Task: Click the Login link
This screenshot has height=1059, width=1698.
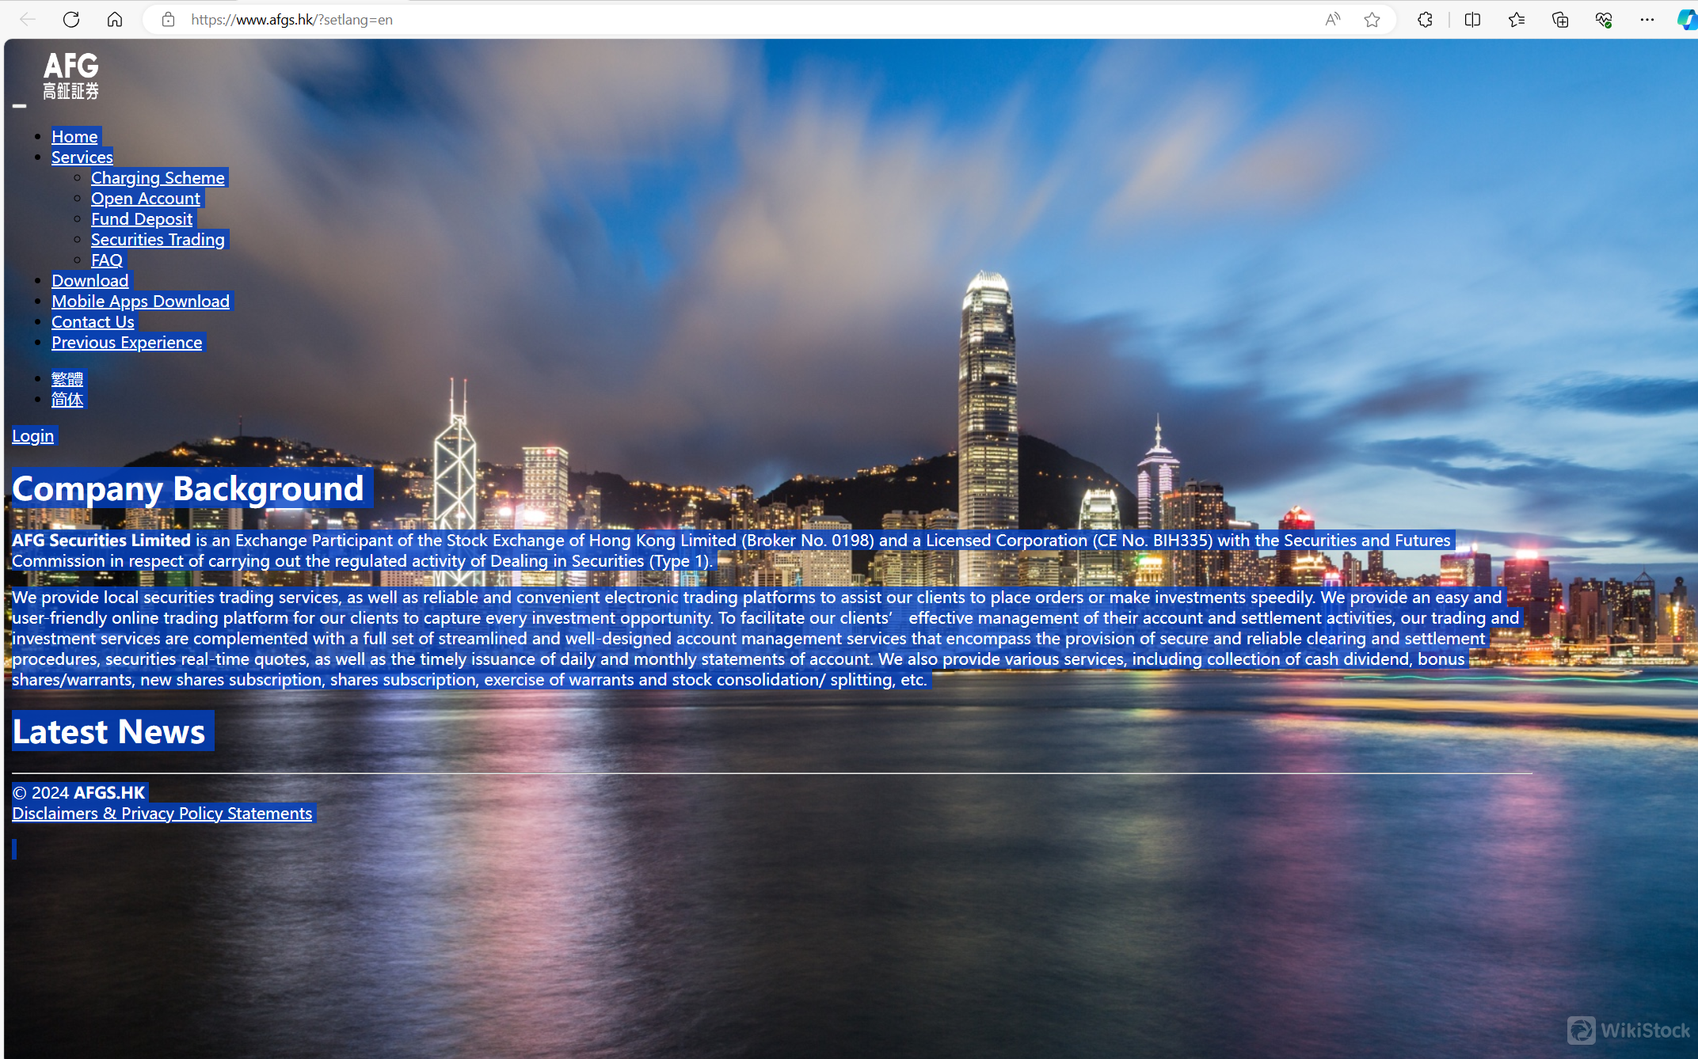Action: pyautogui.click(x=32, y=435)
